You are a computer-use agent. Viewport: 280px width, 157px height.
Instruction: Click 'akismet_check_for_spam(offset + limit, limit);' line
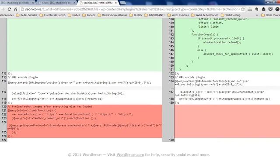point(238,54)
